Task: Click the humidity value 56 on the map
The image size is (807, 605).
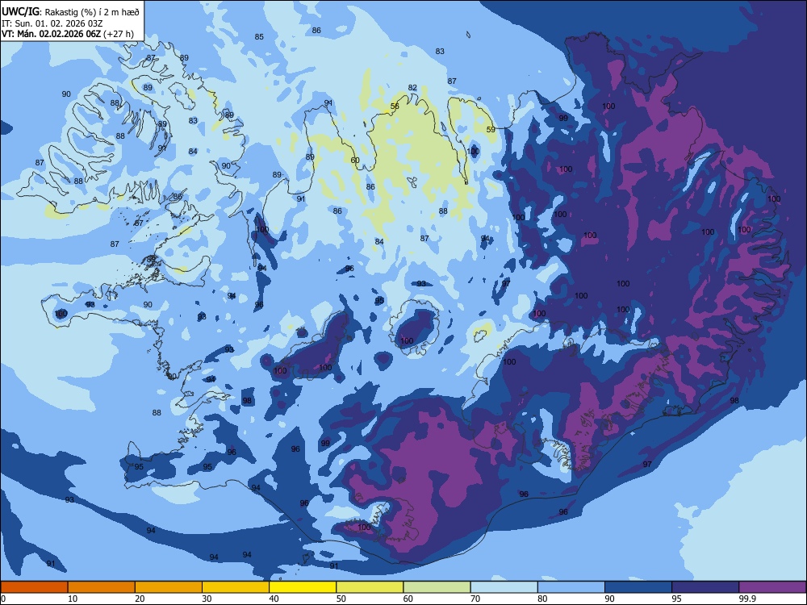Action: coord(395,106)
